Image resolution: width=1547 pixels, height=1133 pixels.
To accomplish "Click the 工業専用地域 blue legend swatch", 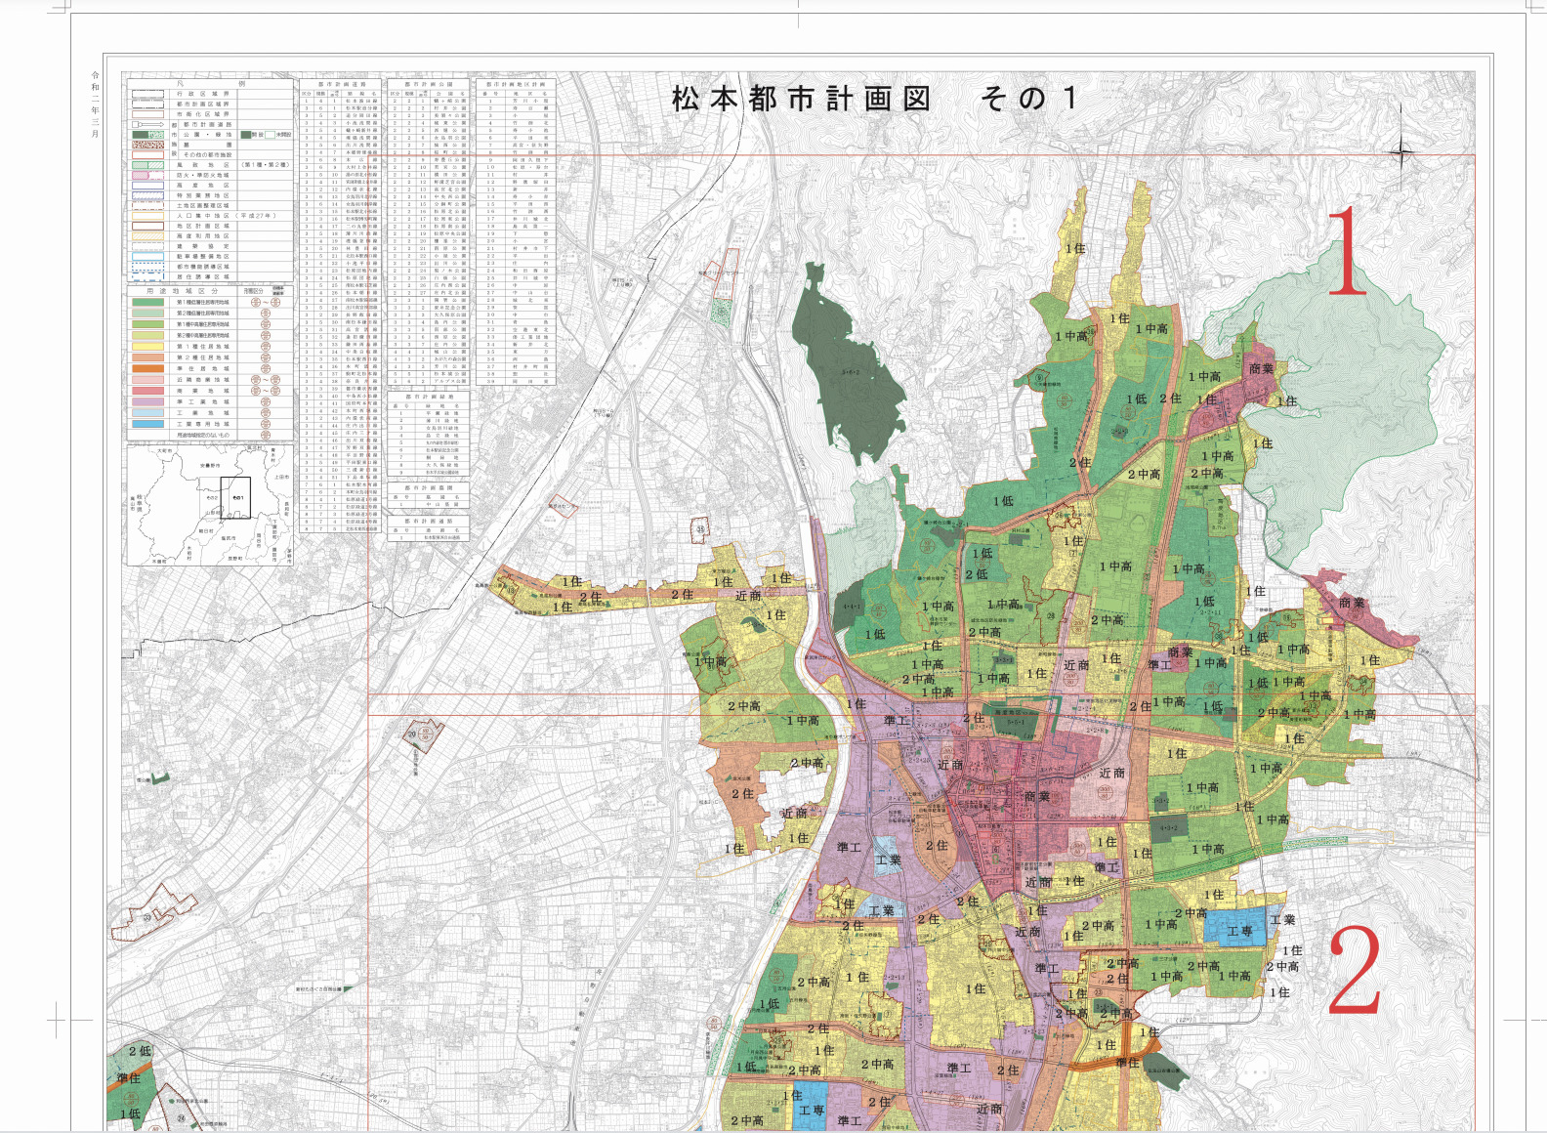I will point(147,424).
